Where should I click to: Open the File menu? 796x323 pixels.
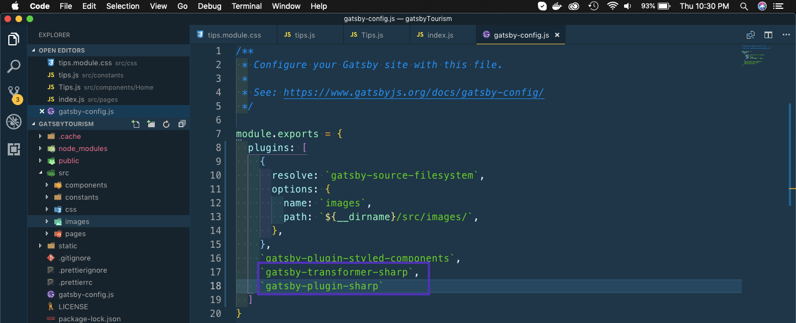point(66,6)
